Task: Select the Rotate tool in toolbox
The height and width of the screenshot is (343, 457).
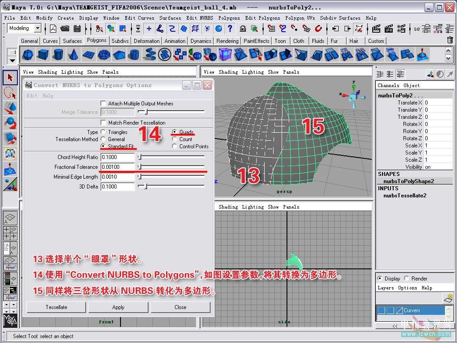Action: click(x=10, y=123)
